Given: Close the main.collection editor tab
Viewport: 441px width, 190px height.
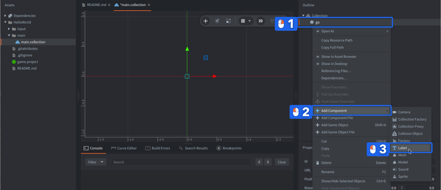Looking at the screenshot, I should pos(149,5).
